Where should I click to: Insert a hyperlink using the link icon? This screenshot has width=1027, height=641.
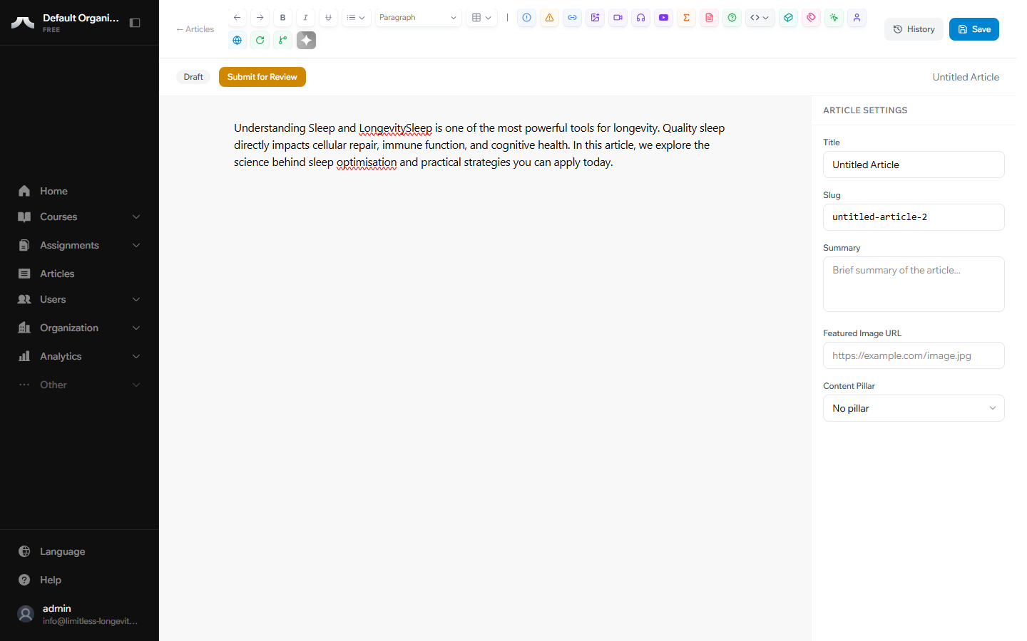pos(572,17)
